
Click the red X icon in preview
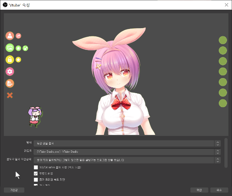[10, 95]
